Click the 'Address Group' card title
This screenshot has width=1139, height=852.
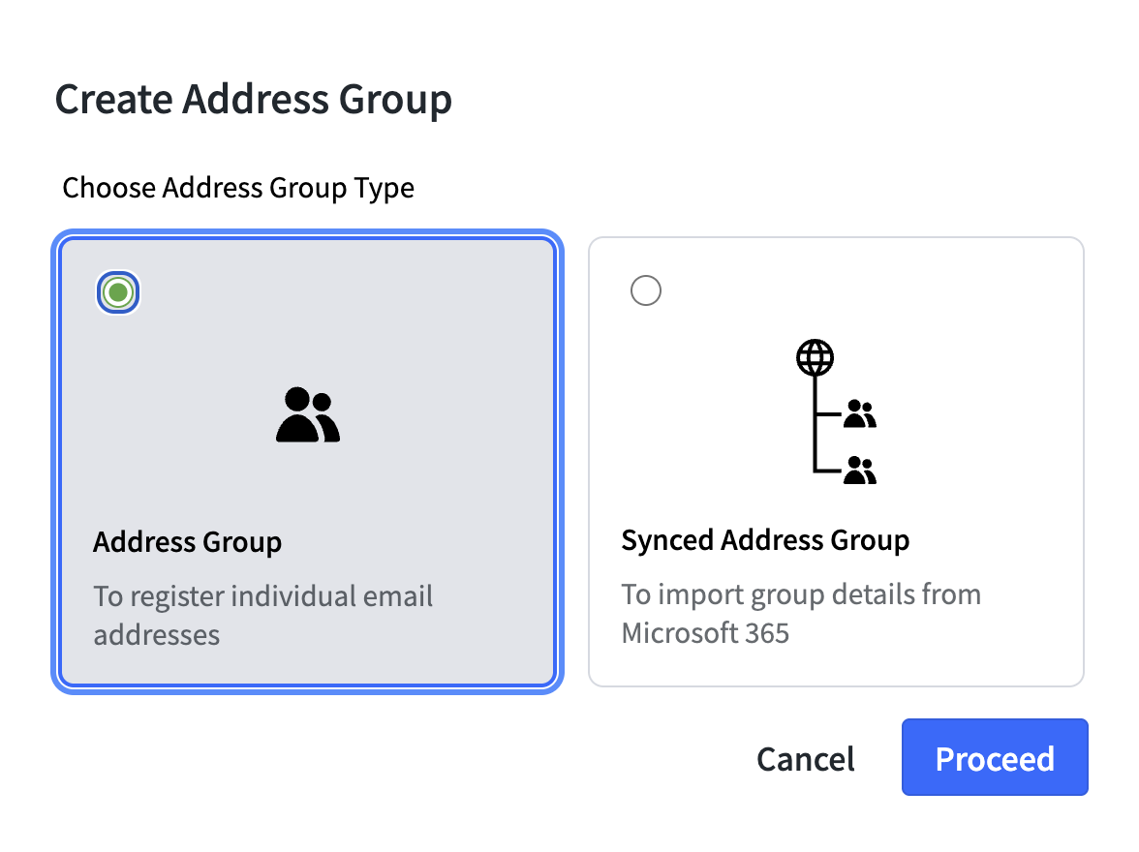pos(188,542)
